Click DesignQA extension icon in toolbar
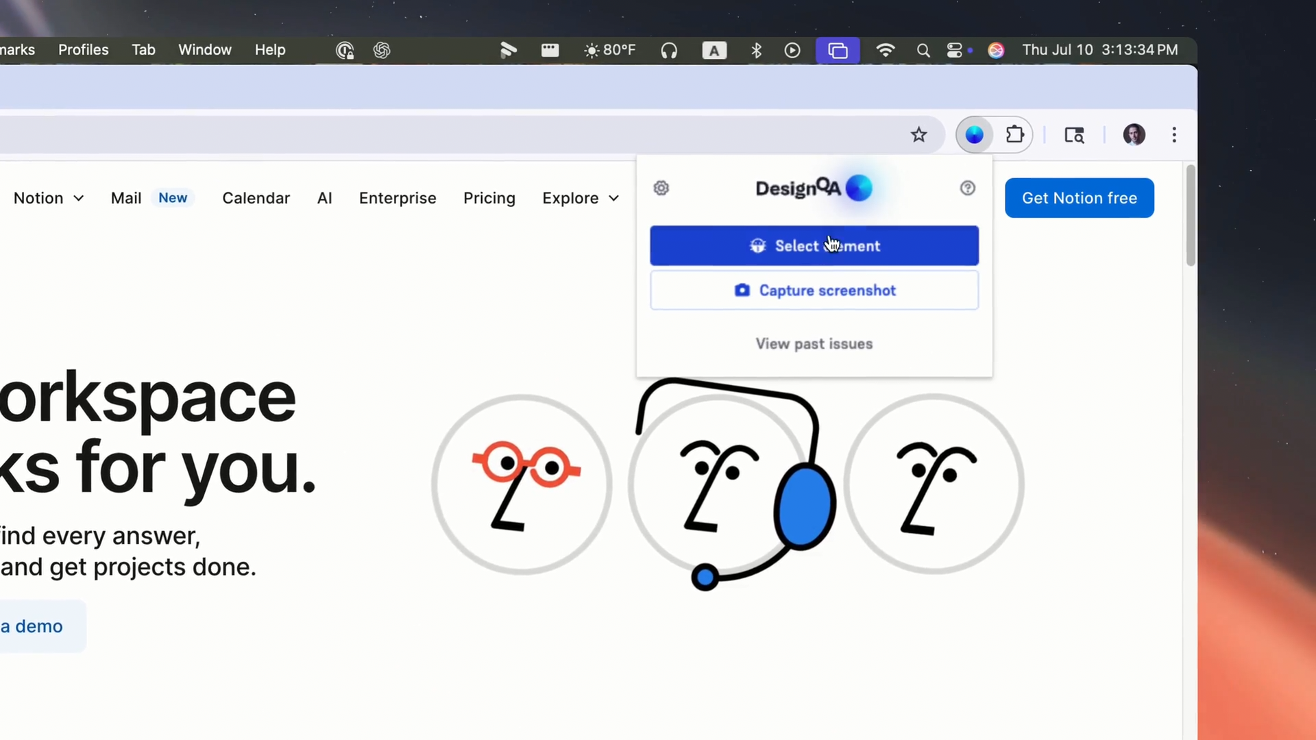This screenshot has width=1316, height=740. click(x=974, y=135)
